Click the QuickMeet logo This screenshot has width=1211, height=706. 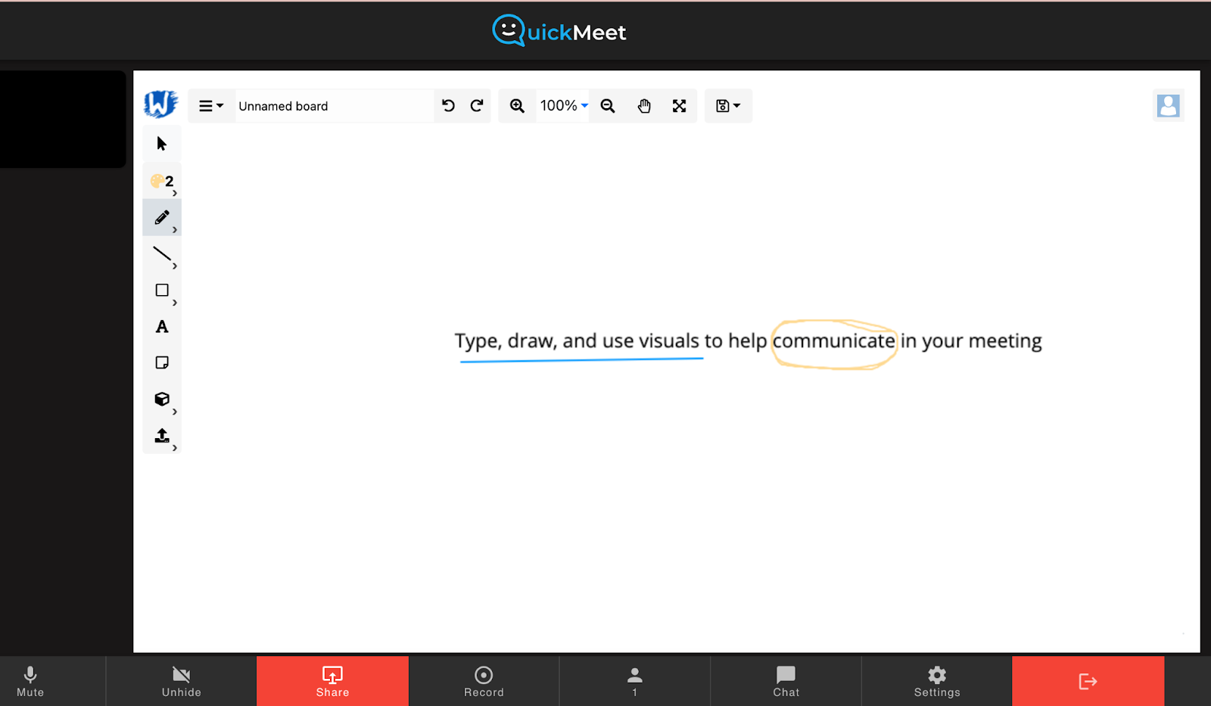click(x=559, y=31)
